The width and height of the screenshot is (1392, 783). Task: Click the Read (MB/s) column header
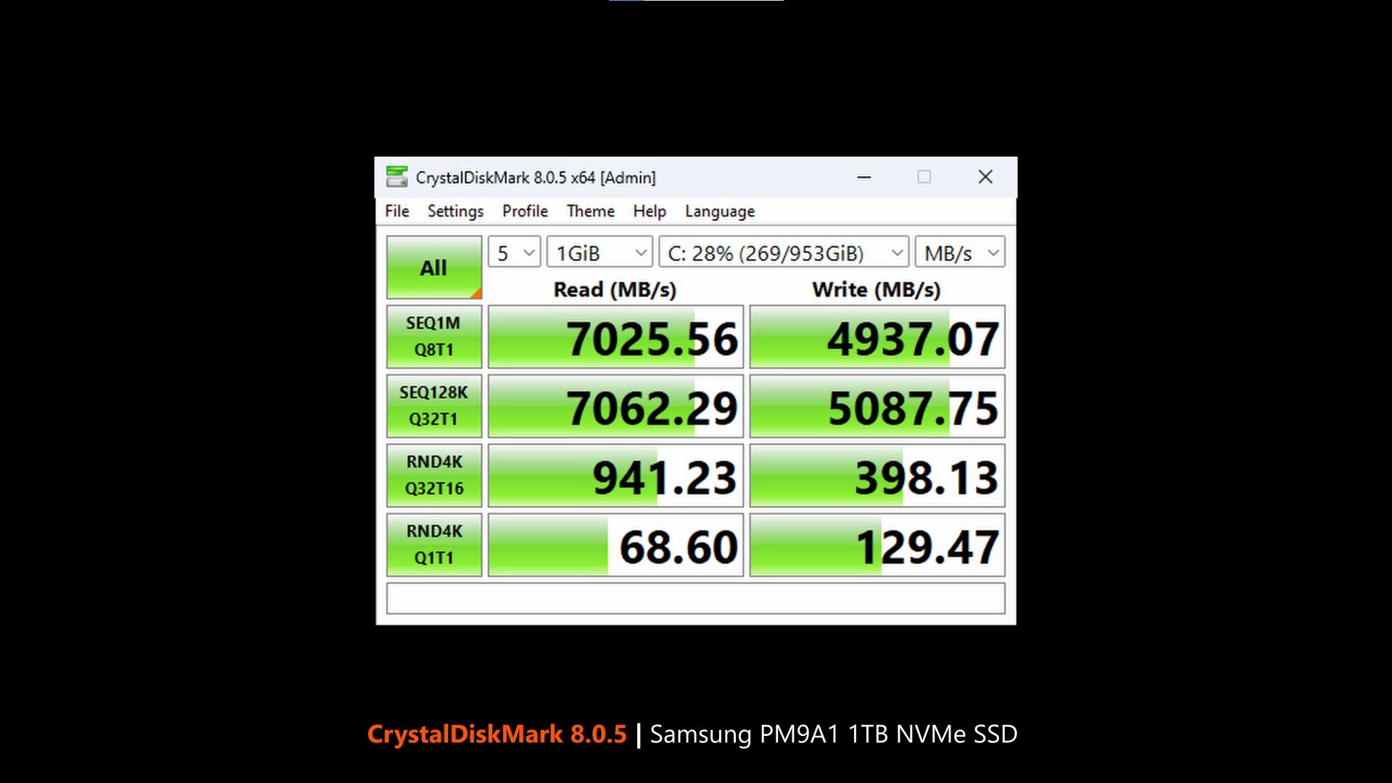pos(615,289)
